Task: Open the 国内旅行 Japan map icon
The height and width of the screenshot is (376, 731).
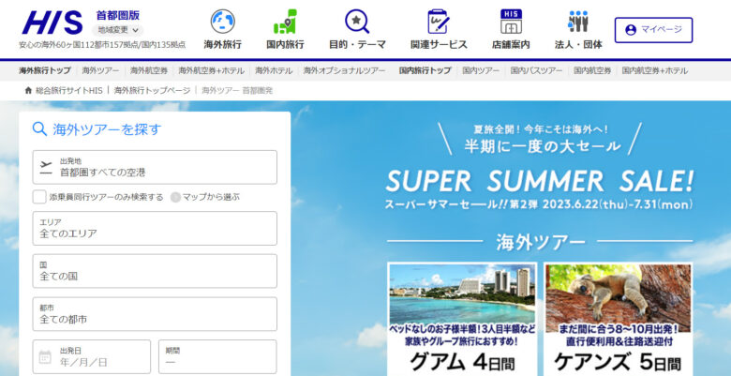Action: [x=285, y=22]
